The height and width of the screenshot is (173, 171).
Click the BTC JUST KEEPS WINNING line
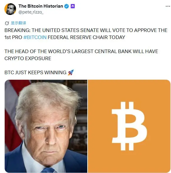[x=35, y=72]
